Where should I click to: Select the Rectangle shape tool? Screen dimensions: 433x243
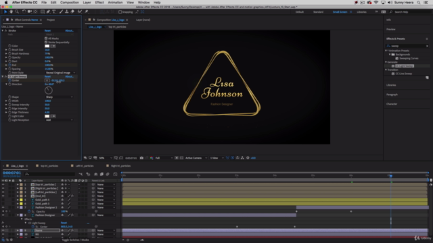click(42, 12)
